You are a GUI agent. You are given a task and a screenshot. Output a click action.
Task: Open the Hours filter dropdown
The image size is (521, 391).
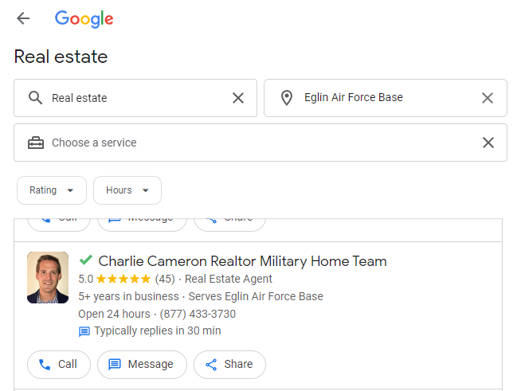tap(127, 190)
